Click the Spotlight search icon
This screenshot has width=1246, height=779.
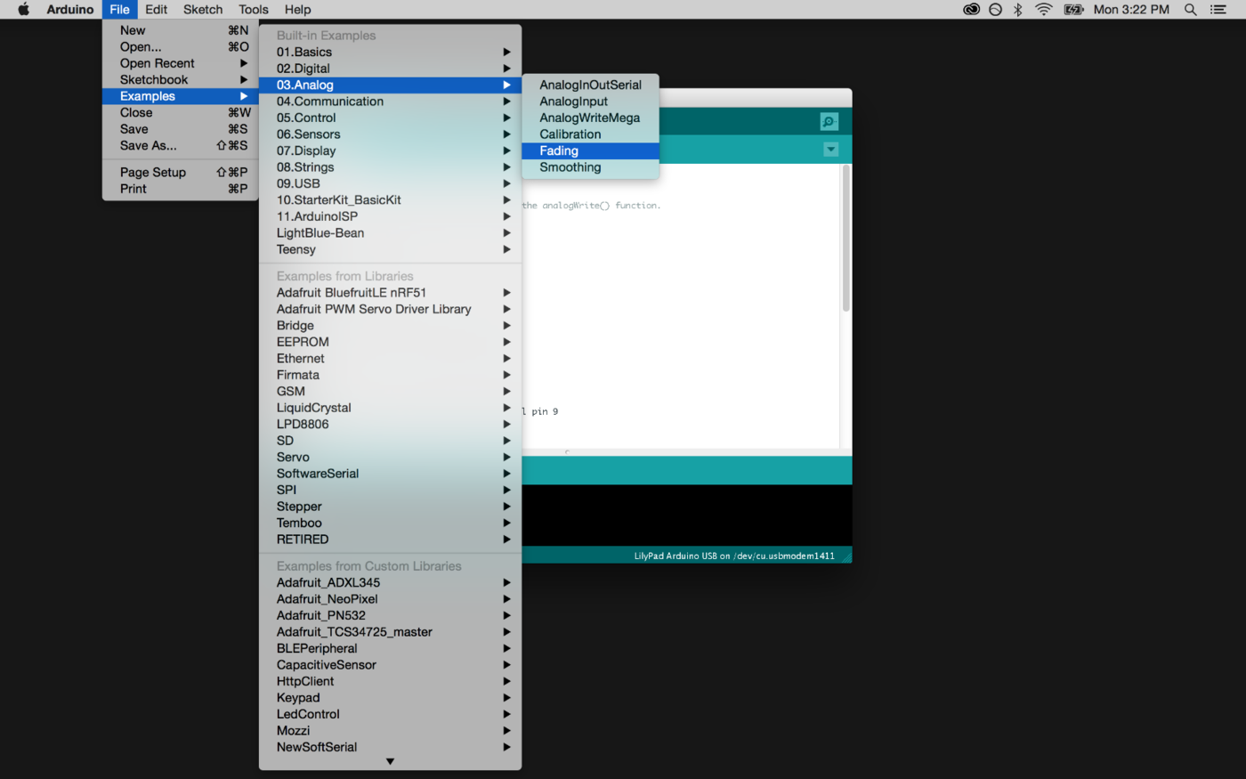(1190, 9)
